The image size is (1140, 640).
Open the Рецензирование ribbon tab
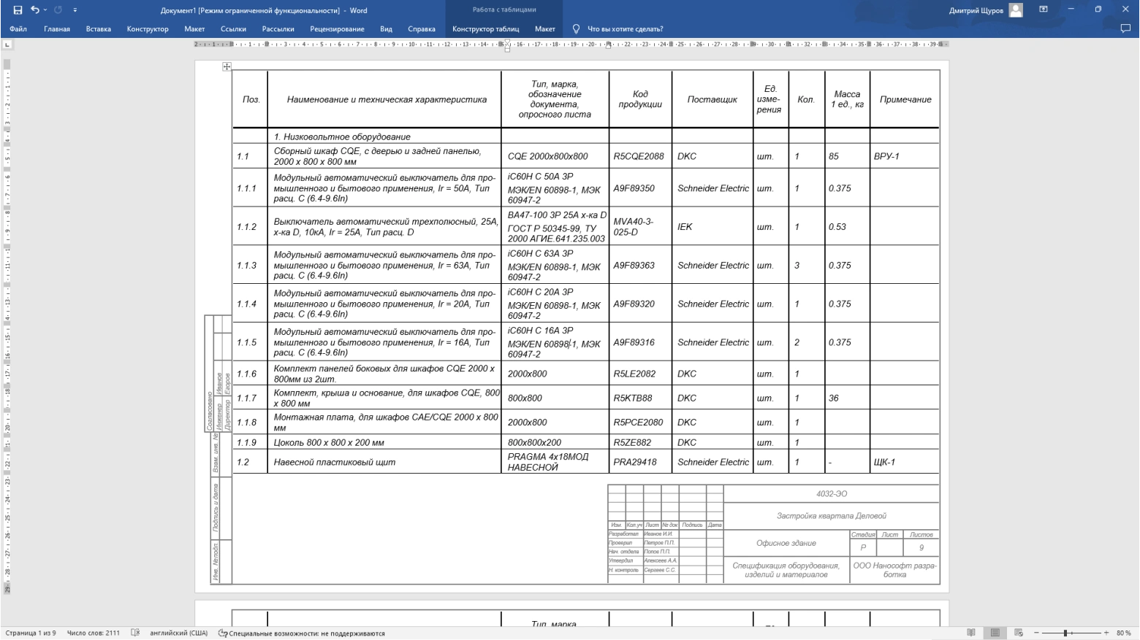pos(337,29)
